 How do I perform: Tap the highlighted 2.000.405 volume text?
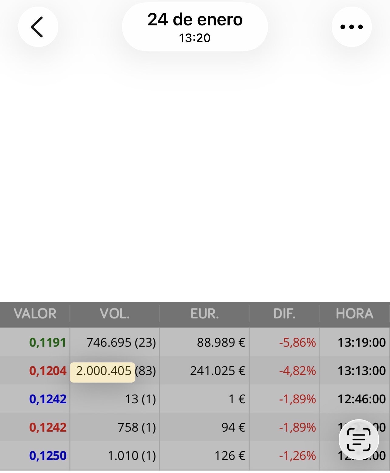(103, 371)
